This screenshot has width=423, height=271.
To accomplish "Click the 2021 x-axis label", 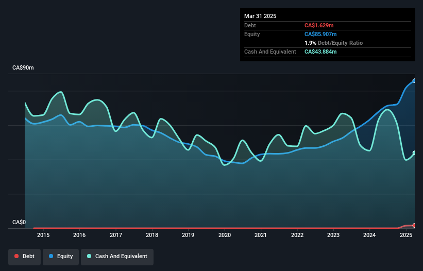I will coord(261,235).
